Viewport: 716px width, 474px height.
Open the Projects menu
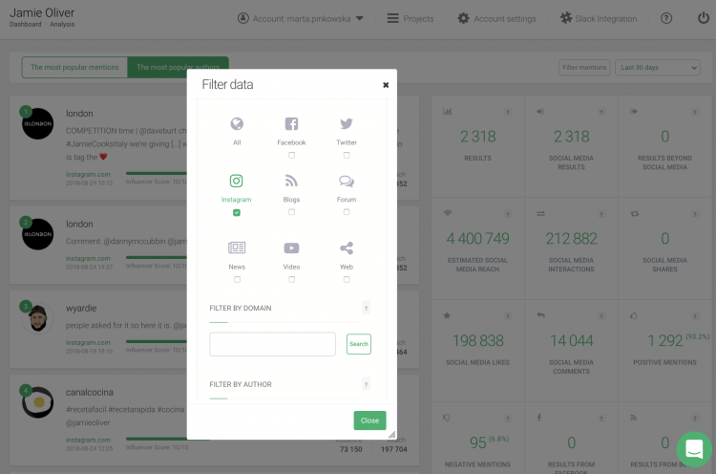(411, 19)
